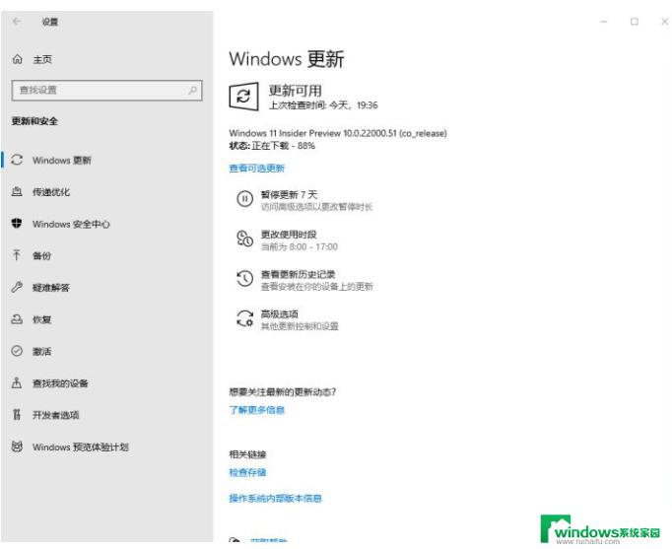Click the 恢复 icon
Screen dimensions: 672x549
pos(17,319)
